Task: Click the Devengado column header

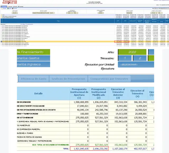Action: click(x=154, y=22)
